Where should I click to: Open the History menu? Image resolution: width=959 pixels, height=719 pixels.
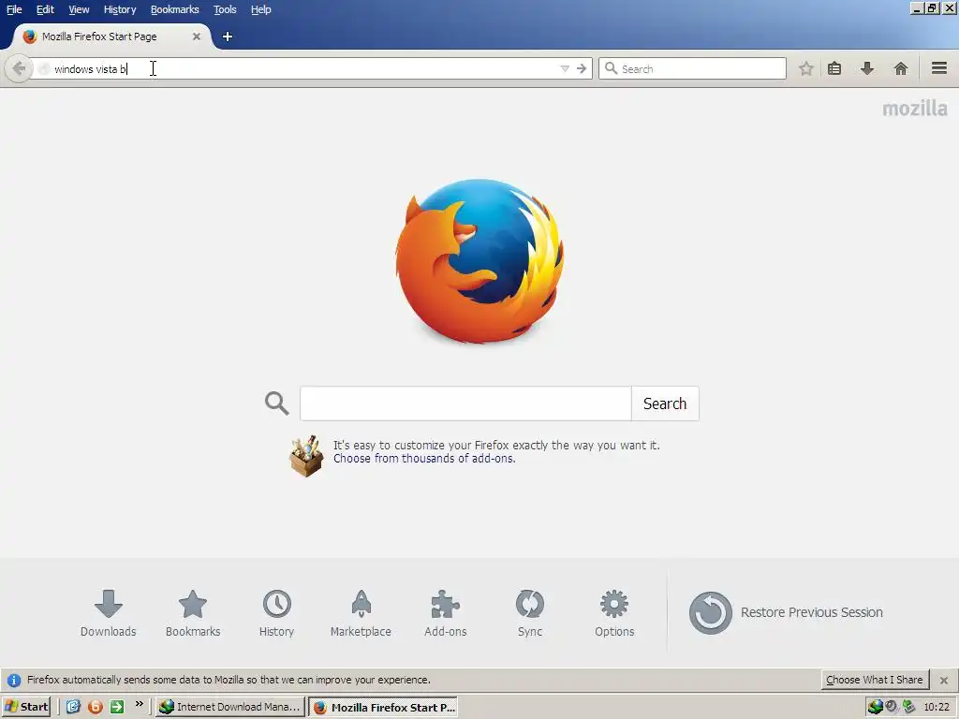tap(120, 9)
